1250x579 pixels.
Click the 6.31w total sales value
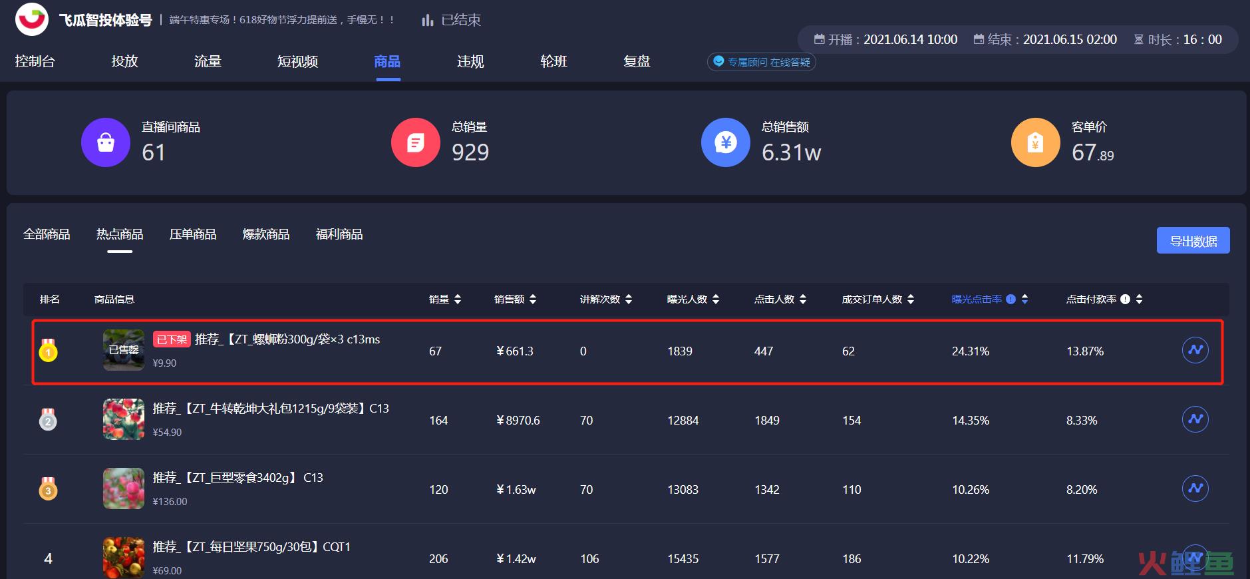tap(792, 153)
